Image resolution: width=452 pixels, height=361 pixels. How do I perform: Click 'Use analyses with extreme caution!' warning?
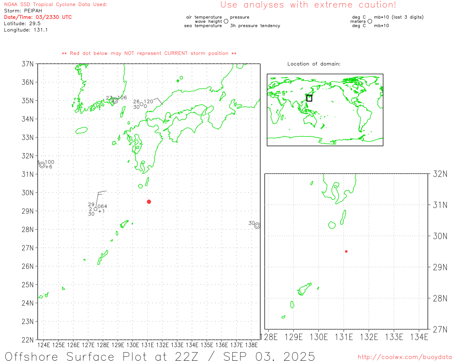point(308,5)
